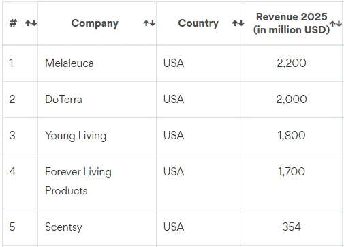Select the Scentsy company cell
Viewport: 344px width, 247px height.
pyautogui.click(x=97, y=227)
